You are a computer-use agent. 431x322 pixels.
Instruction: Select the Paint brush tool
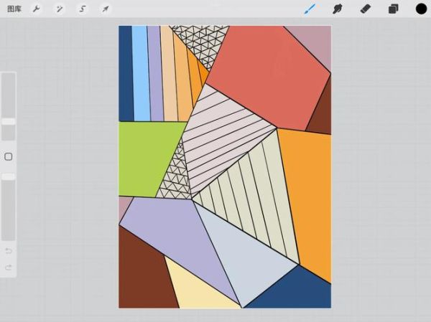pos(310,9)
